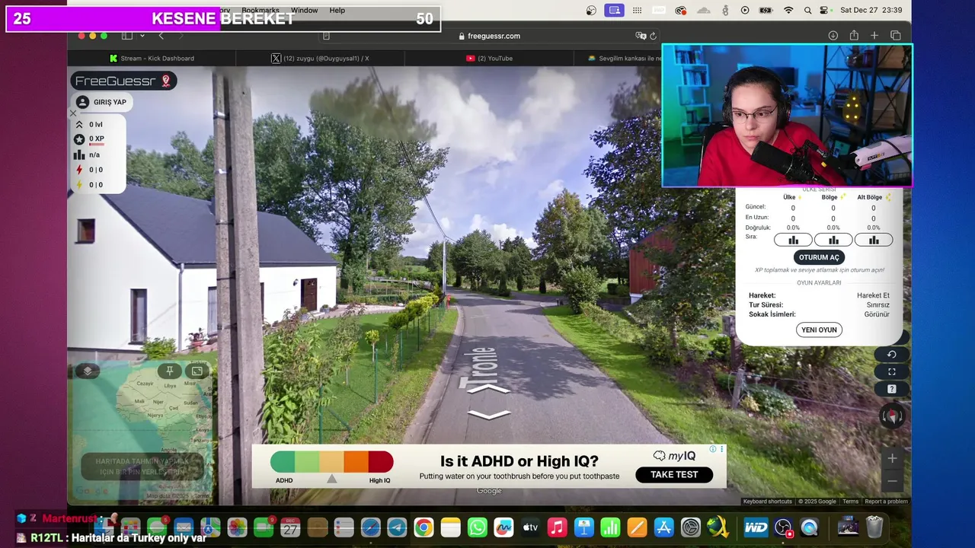Open the App Store from the Dock
975x548 pixels.
coord(663,527)
